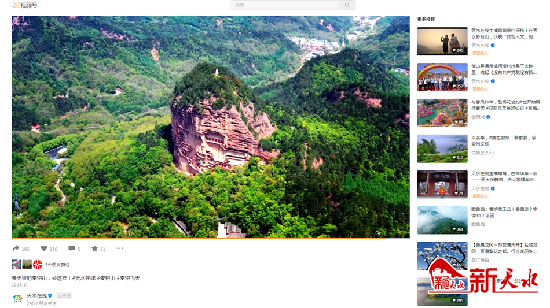Click the 视频号 logo icon
The height and width of the screenshot is (308, 550).
click(x=16, y=5)
